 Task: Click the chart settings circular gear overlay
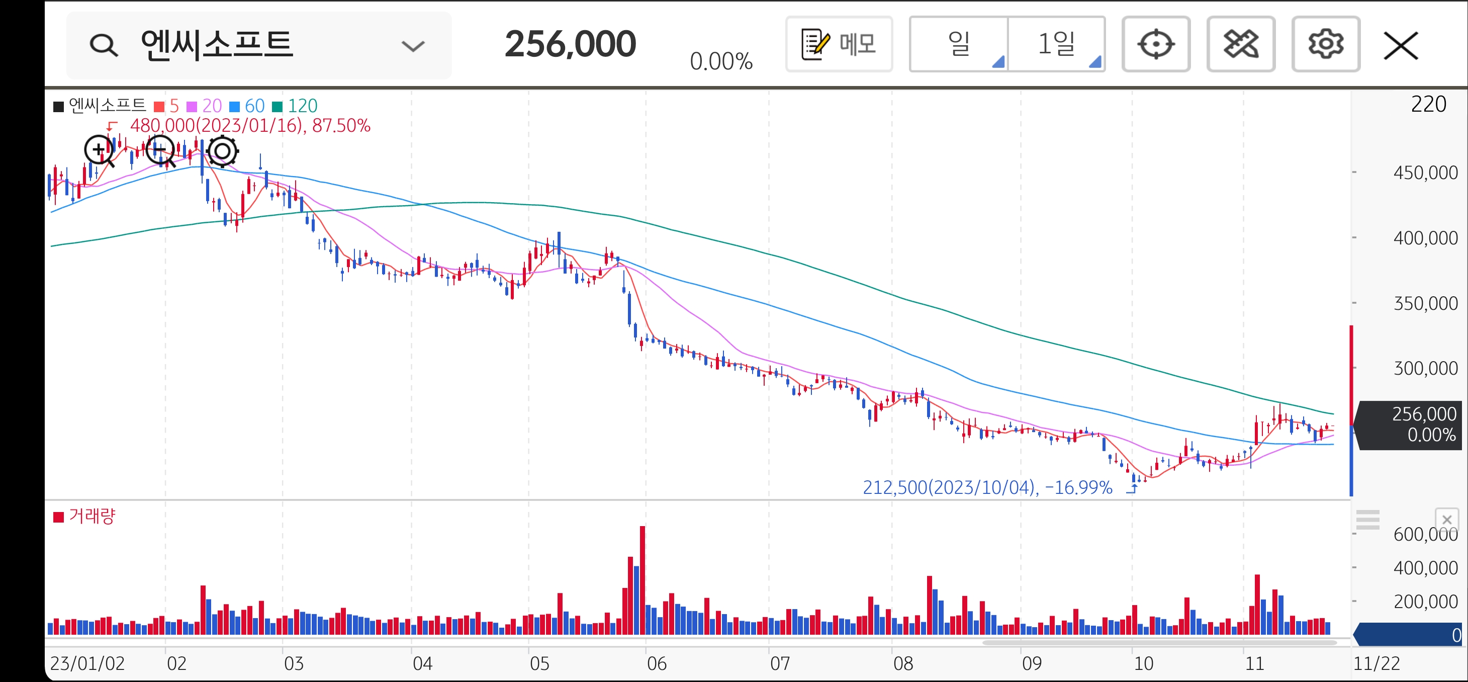tap(222, 151)
